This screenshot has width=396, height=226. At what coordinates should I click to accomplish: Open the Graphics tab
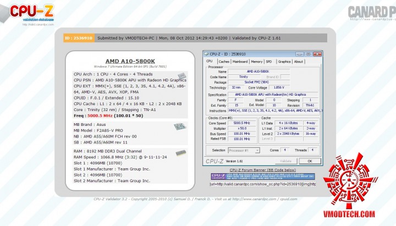(x=284, y=62)
